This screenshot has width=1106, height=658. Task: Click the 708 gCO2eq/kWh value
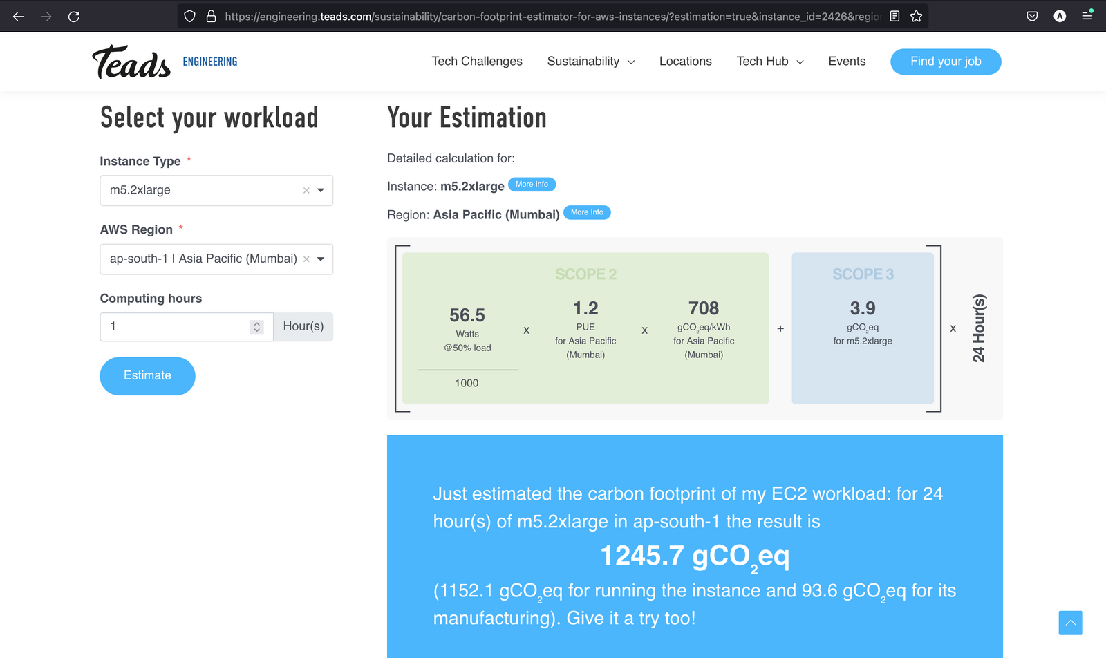704,308
